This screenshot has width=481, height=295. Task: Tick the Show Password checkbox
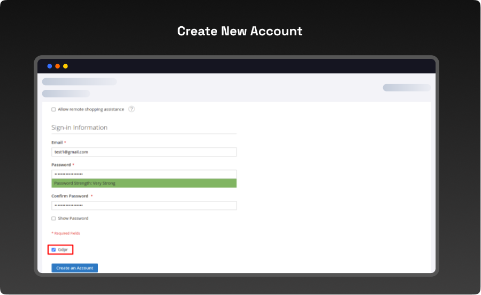pos(54,218)
